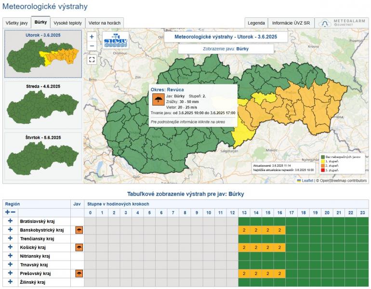Open Informácie ÚVZ SR tab
Viewport: 371px width, 289px height.
pyautogui.click(x=291, y=23)
